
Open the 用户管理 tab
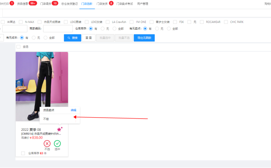143,4
